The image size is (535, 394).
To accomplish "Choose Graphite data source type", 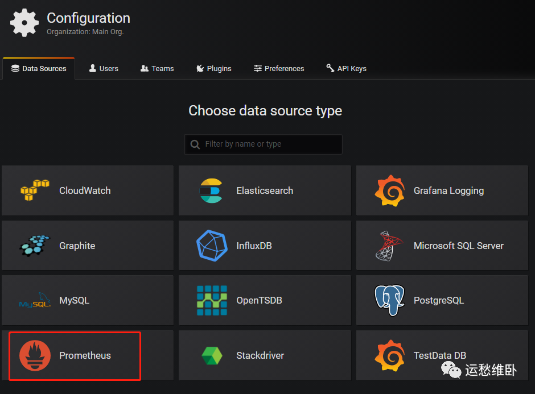I will pyautogui.click(x=88, y=246).
